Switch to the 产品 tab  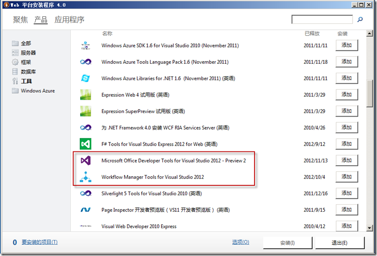coord(41,20)
